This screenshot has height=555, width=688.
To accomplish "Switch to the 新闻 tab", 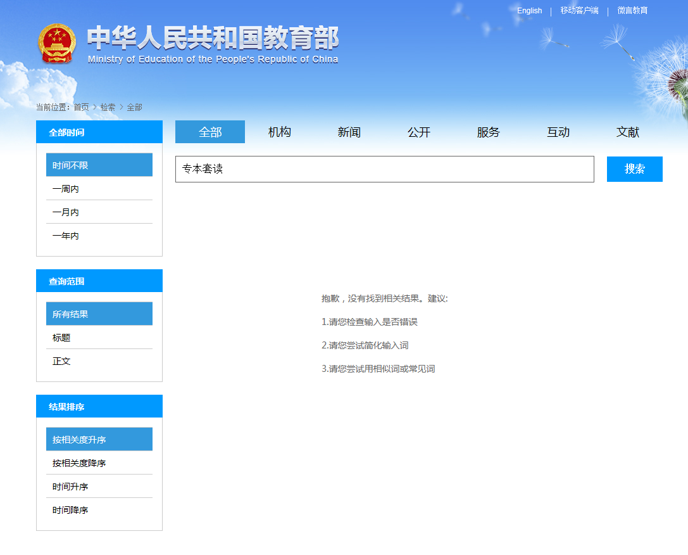I will 349,132.
